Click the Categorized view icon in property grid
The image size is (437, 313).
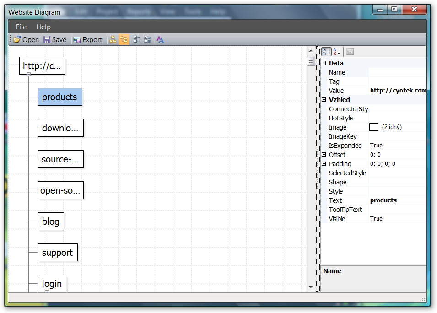click(326, 52)
